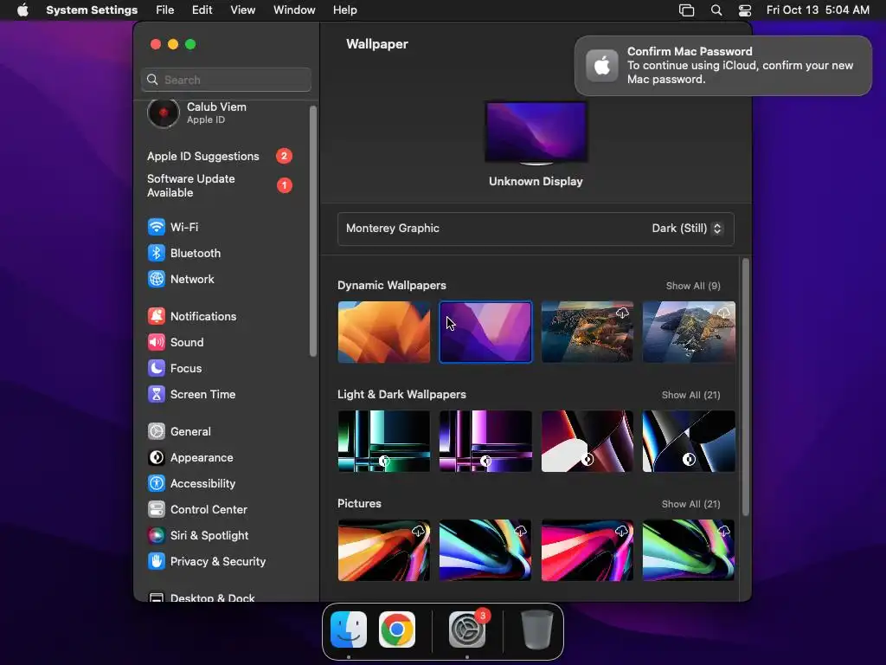Select third pink-red Pictures wallpaper
886x665 pixels.
[587, 550]
